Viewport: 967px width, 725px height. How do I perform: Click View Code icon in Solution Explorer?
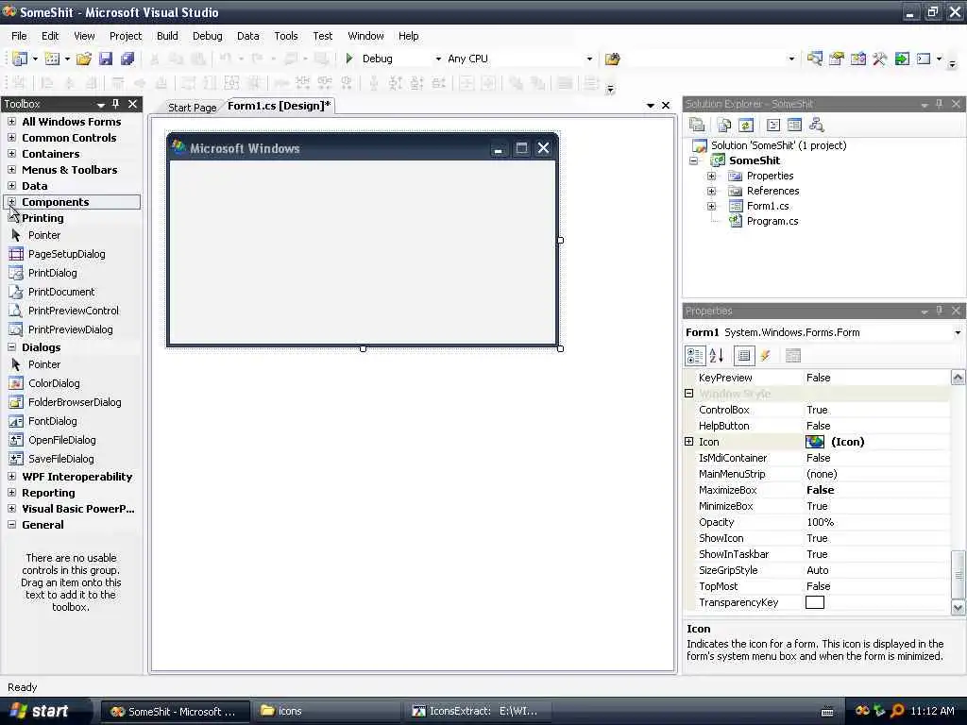tap(773, 126)
